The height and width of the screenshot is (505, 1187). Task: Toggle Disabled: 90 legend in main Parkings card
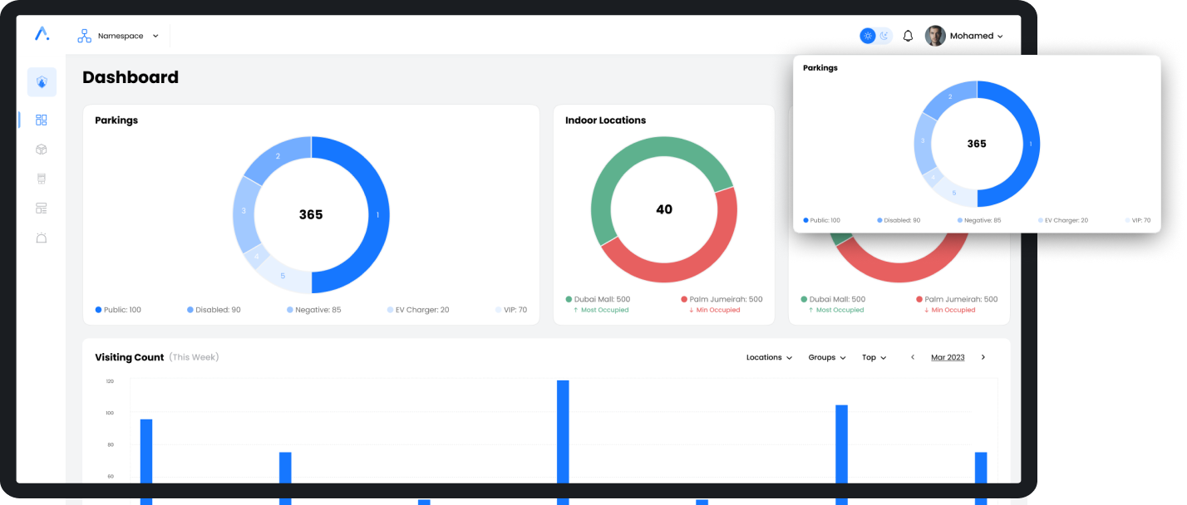(x=214, y=310)
